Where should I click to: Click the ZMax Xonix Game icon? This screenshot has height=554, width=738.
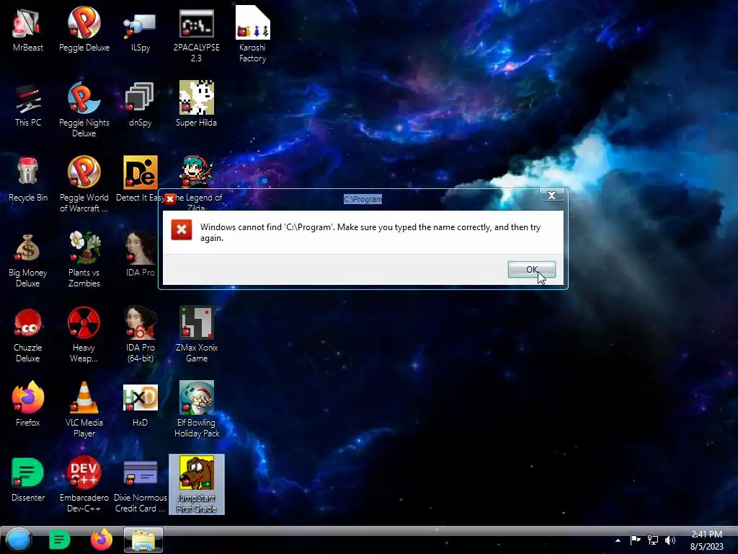(196, 335)
